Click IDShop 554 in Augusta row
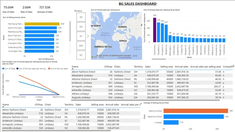 tap(110, 98)
